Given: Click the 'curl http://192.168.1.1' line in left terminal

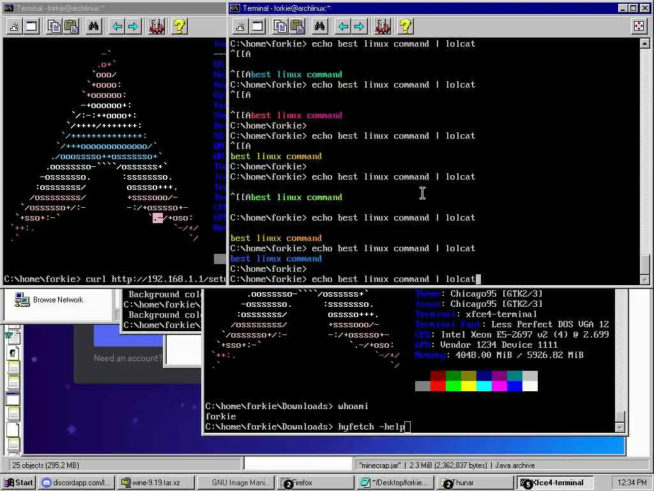Looking at the screenshot, I should (x=115, y=279).
